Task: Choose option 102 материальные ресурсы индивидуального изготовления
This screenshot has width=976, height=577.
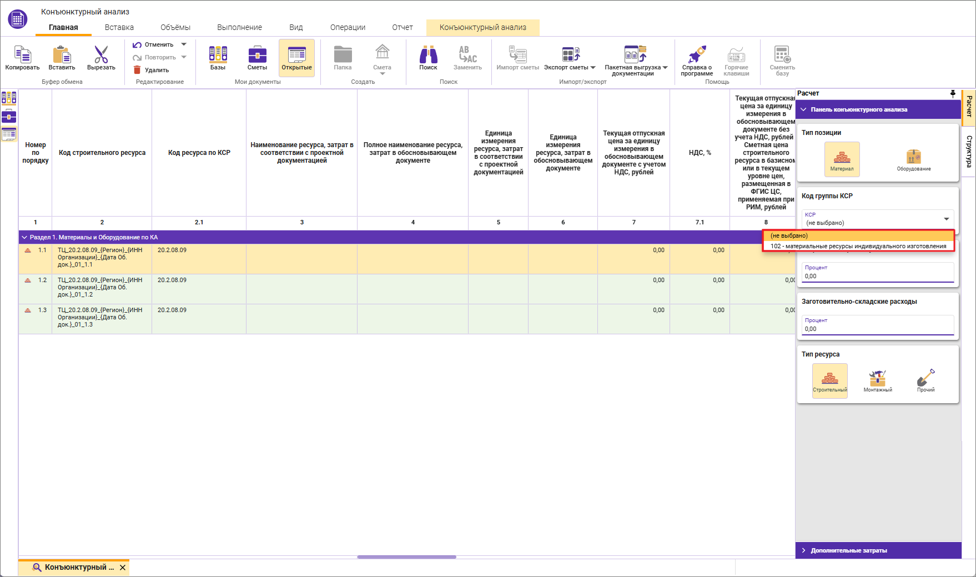Action: pos(858,246)
